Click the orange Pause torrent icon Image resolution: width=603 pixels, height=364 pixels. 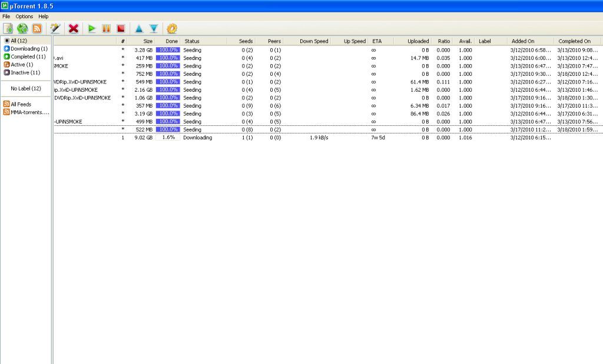tap(106, 28)
